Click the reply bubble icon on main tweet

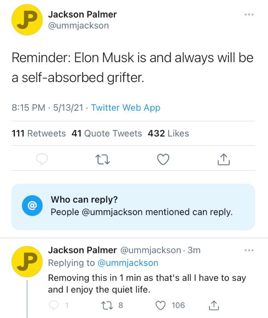42,159
